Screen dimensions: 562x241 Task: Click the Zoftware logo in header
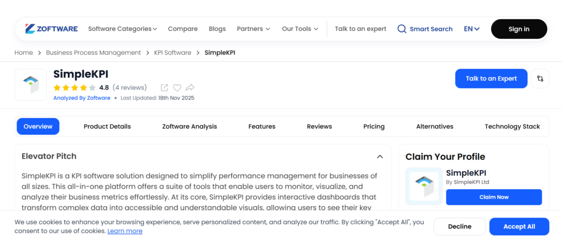(x=52, y=29)
